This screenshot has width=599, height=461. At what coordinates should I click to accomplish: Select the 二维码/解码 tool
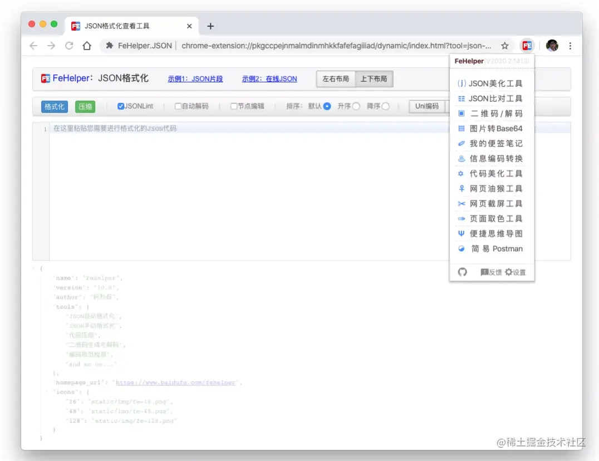[492, 113]
